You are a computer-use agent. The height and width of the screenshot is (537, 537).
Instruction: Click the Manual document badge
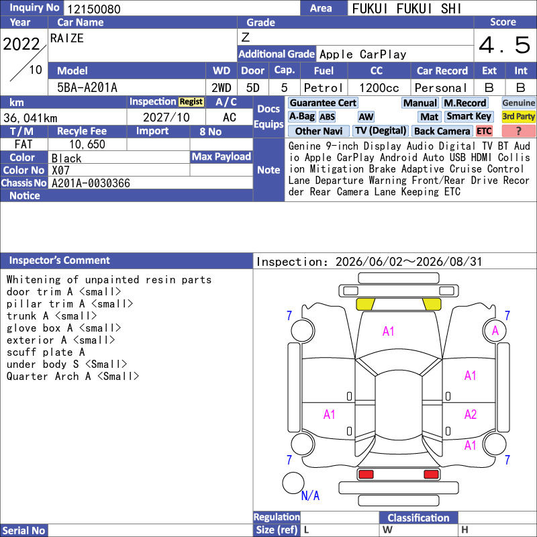click(420, 103)
